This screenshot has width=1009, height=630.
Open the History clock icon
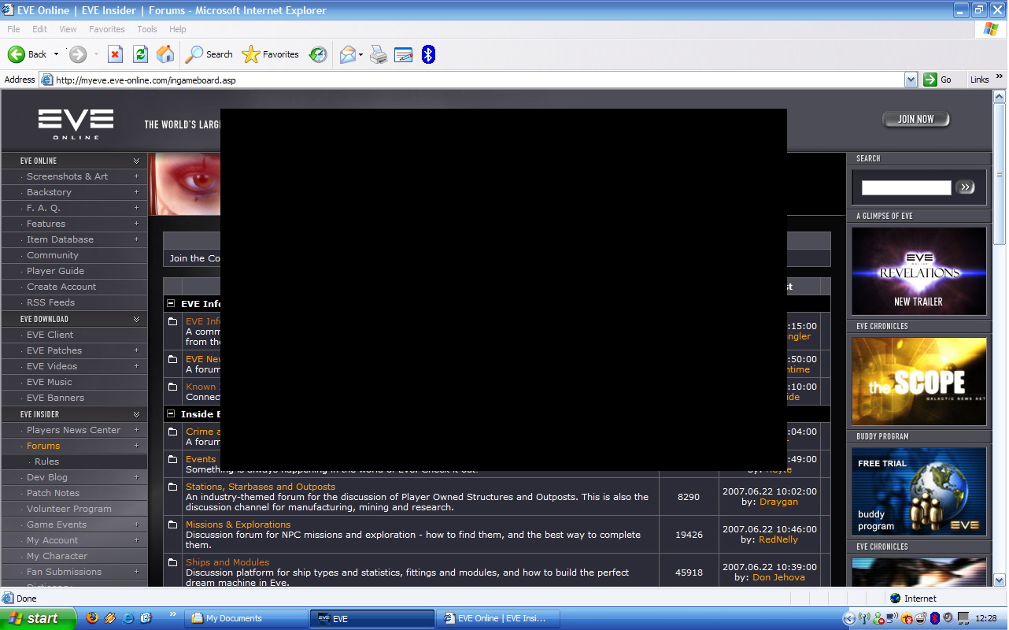click(318, 54)
